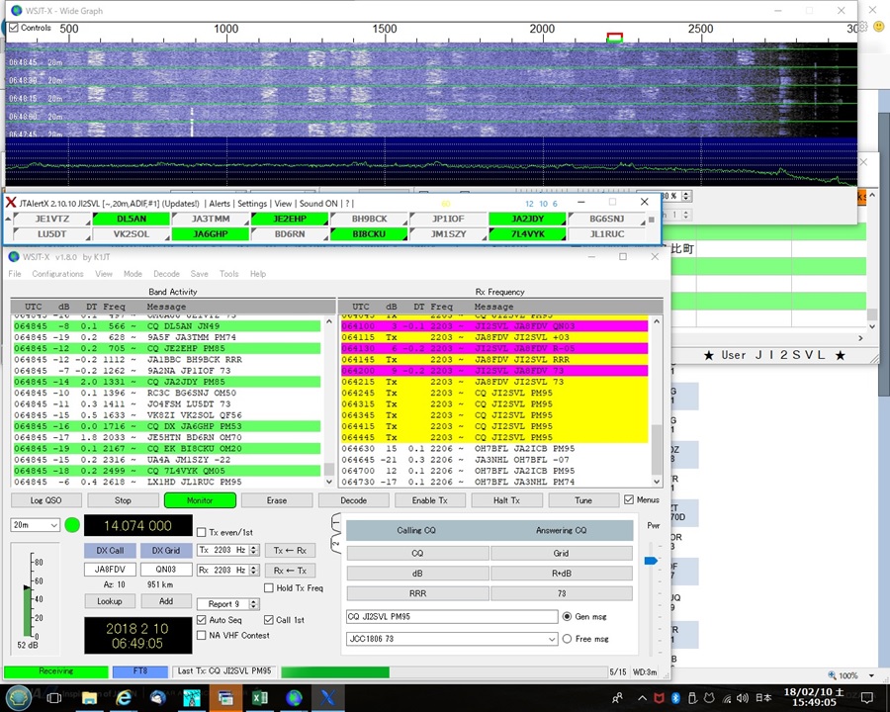Open the Decode menu in WSJT-X
Viewport: 890px width, 712px height.
click(x=166, y=274)
